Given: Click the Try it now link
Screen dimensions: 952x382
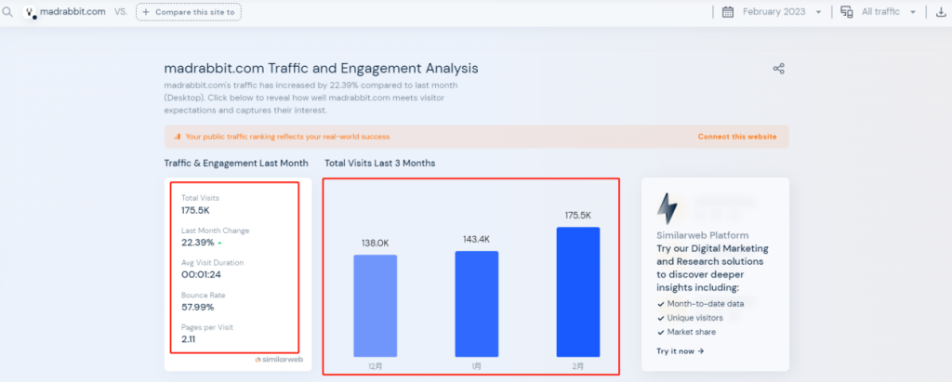Looking at the screenshot, I should (x=680, y=351).
